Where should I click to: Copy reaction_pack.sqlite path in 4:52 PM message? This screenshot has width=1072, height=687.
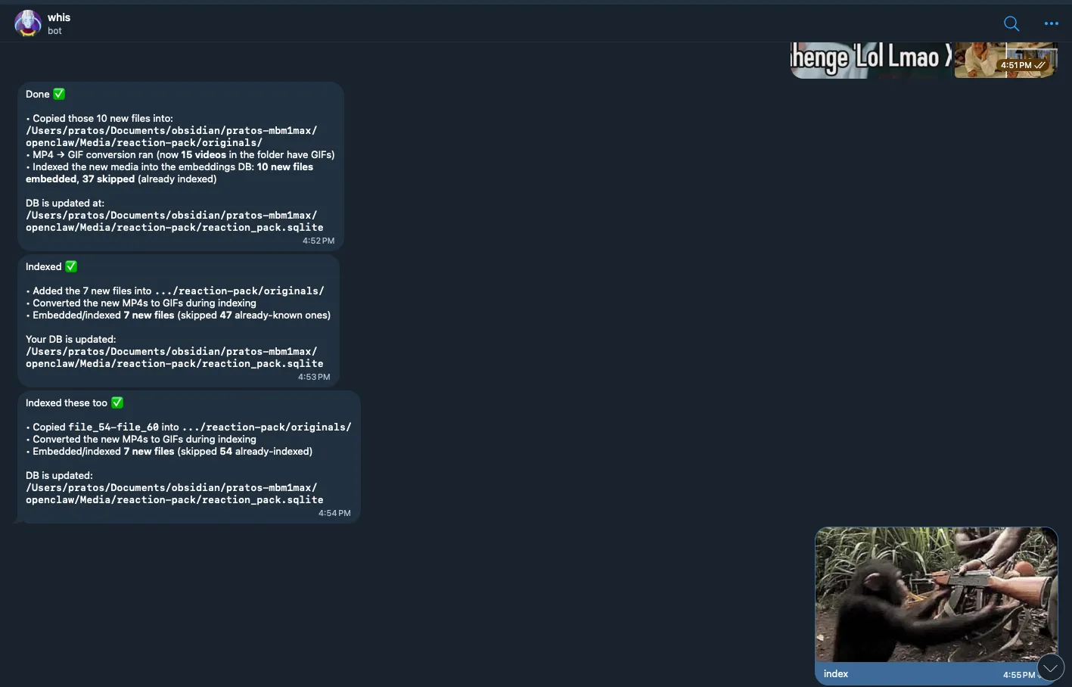[174, 221]
